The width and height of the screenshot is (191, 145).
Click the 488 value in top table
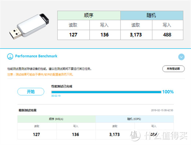167,35
